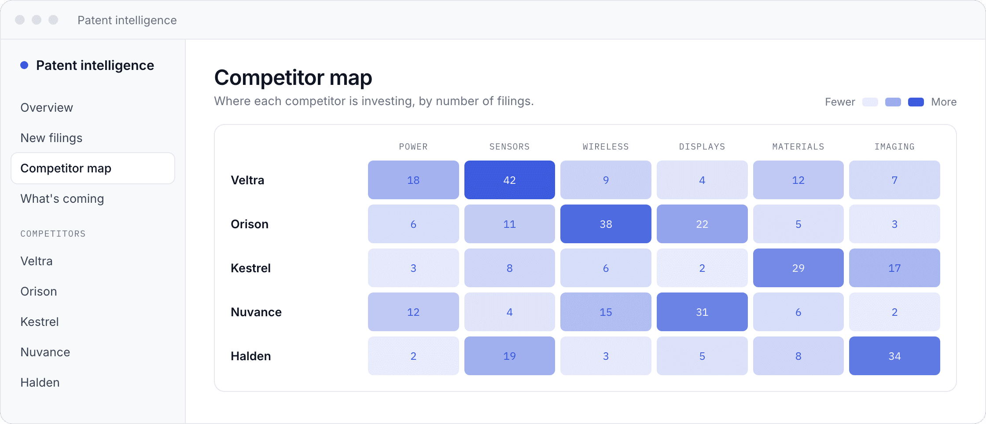Image resolution: width=986 pixels, height=424 pixels.
Task: Select Nuvance's Power cell showing 12
Action: point(413,312)
